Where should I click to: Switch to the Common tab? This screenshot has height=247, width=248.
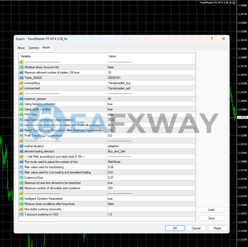(34, 48)
